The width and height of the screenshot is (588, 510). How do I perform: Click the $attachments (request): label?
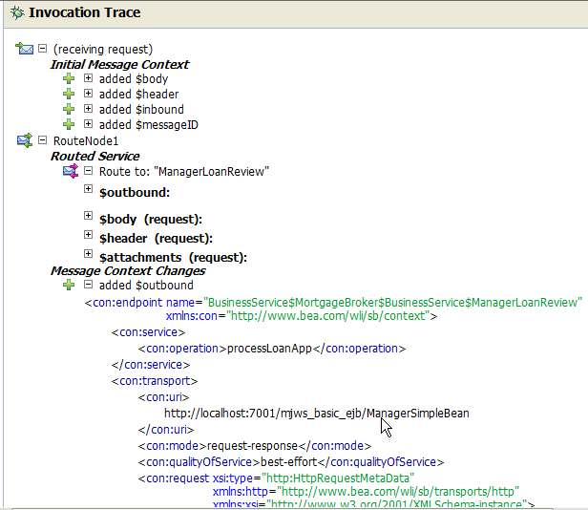coord(174,258)
